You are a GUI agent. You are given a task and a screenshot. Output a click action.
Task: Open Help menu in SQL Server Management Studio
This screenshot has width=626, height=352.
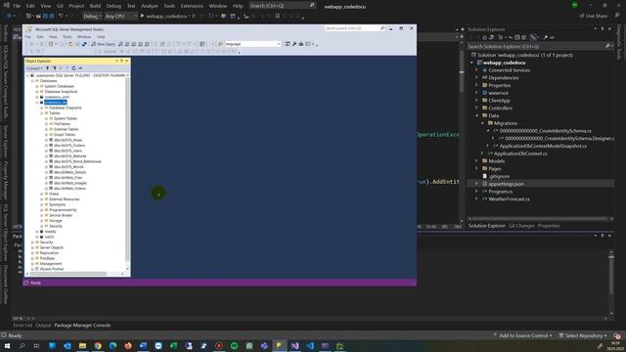click(x=101, y=37)
